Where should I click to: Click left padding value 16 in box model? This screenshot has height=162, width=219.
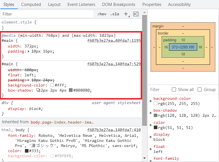(166, 47)
